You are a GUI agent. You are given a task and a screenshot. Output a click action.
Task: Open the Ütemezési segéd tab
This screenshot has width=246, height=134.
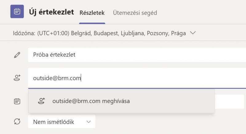pos(135,13)
